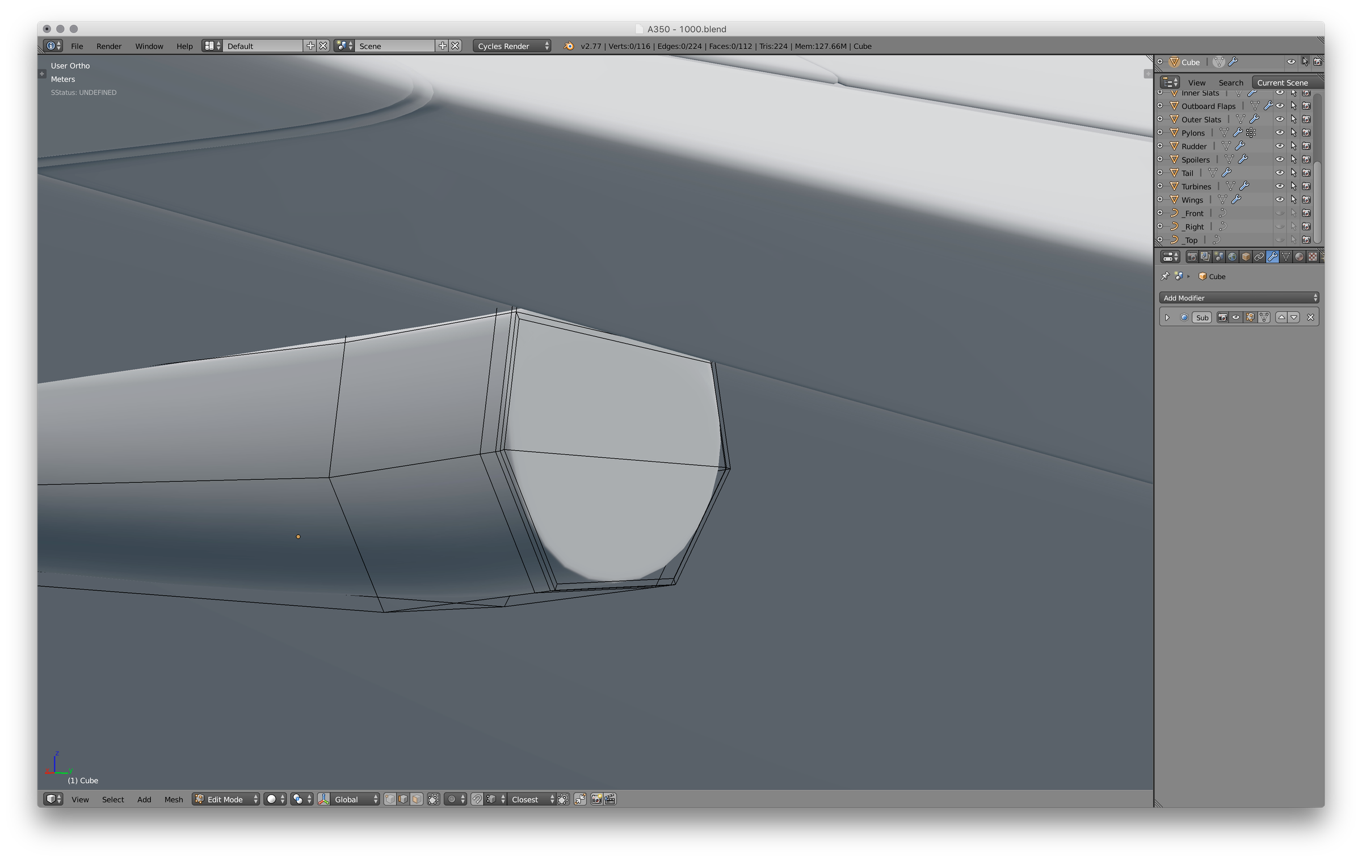Select vertex select mode icon
1362x861 pixels.
tap(390, 799)
